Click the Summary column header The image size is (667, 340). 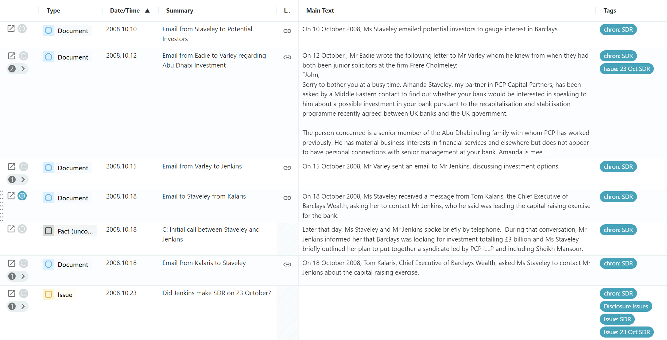[180, 10]
